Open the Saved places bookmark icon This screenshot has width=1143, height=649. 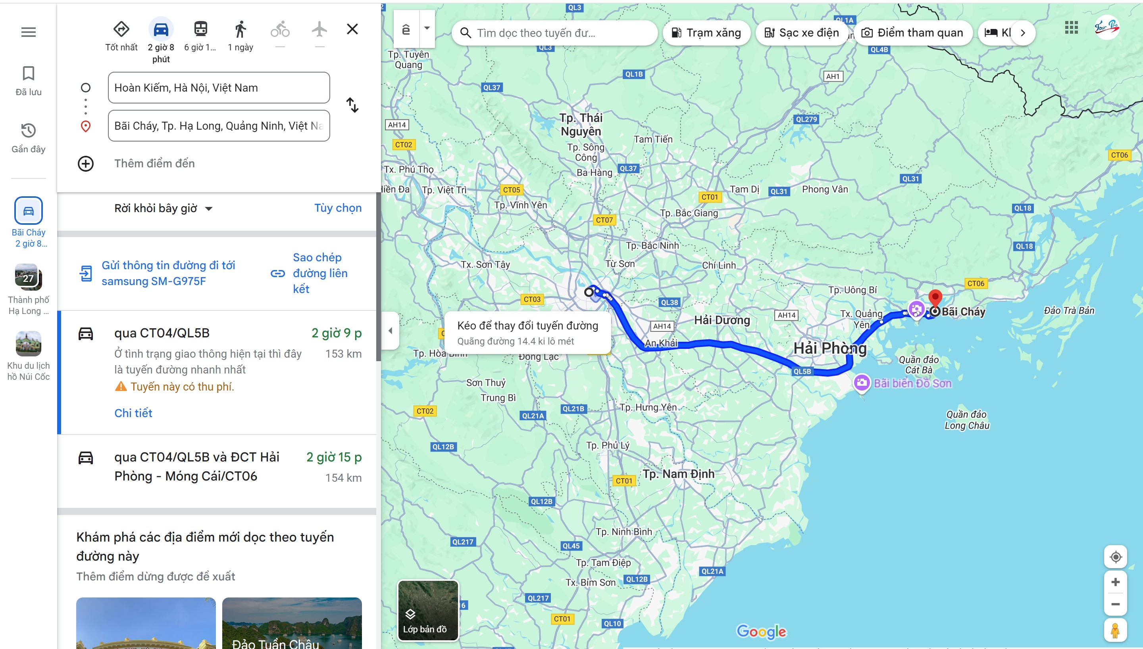point(29,74)
